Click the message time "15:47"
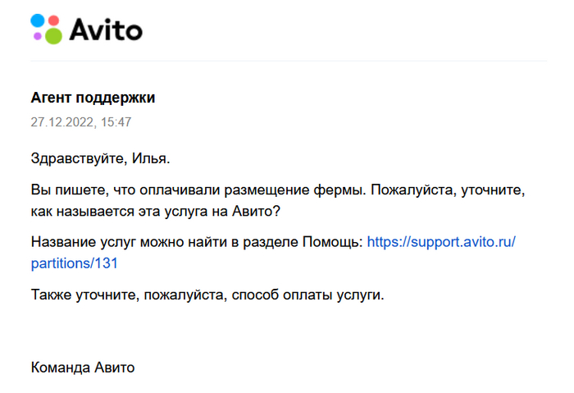The width and height of the screenshot is (574, 393). coord(116,122)
